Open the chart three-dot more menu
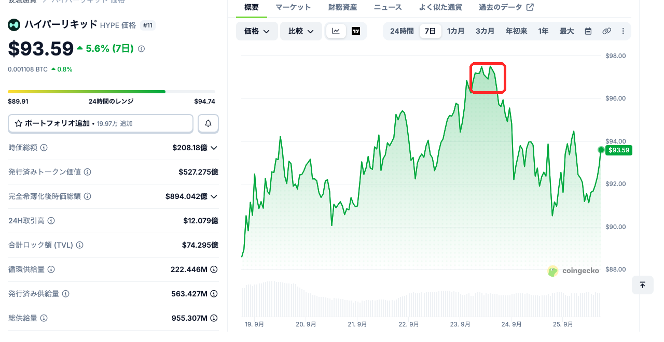 pos(623,31)
